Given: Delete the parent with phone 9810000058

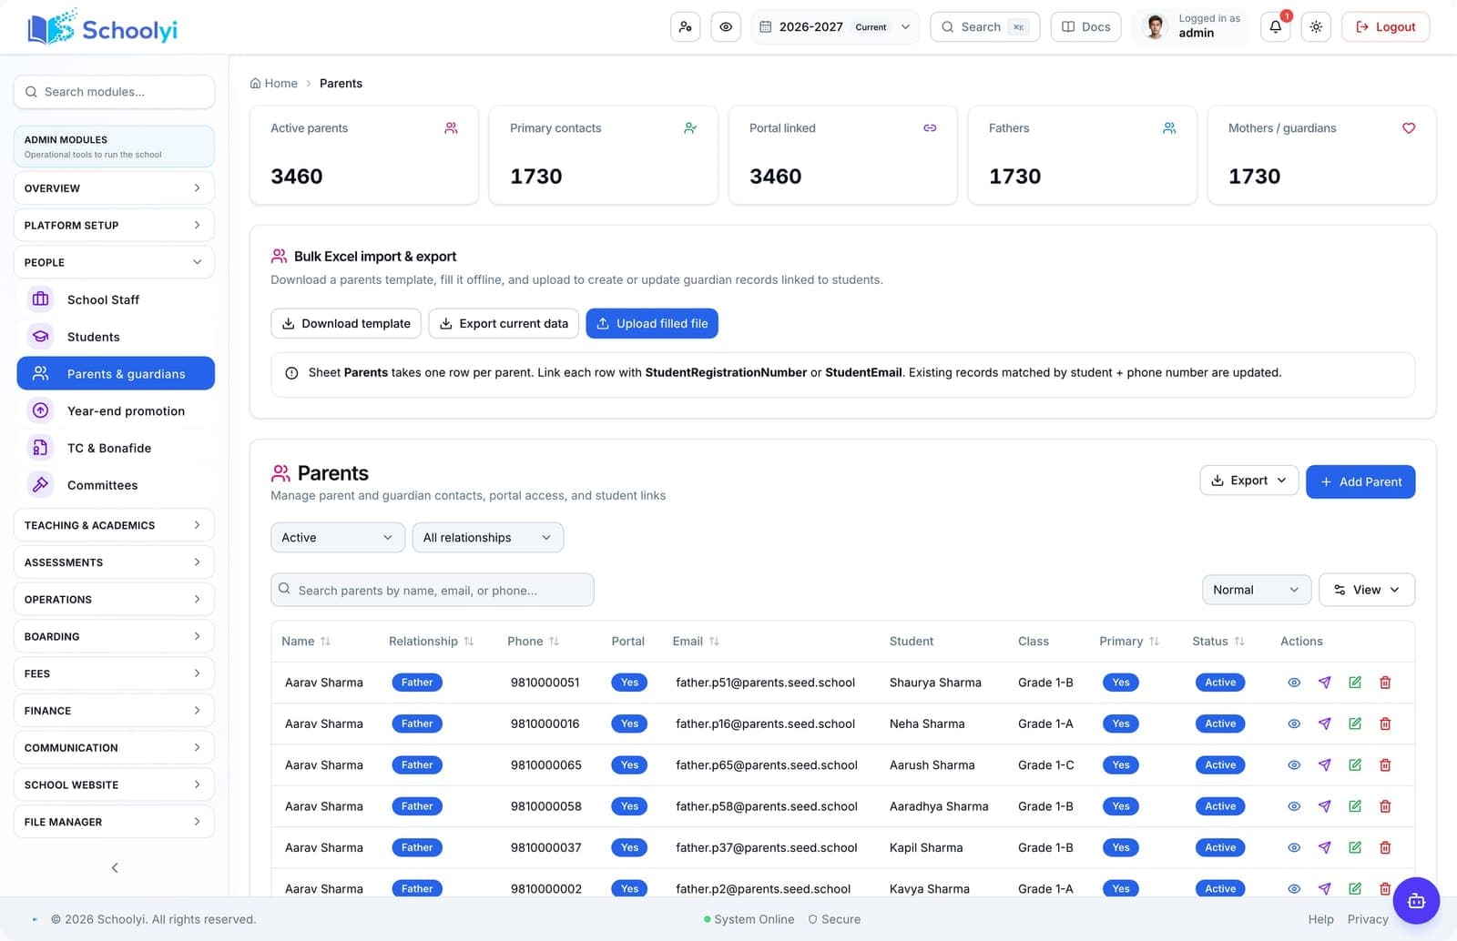Looking at the screenshot, I should coord(1385,806).
